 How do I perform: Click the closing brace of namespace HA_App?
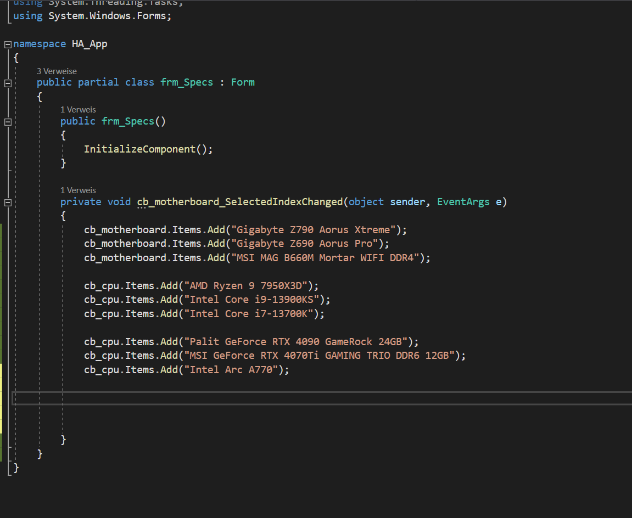[x=16, y=468]
